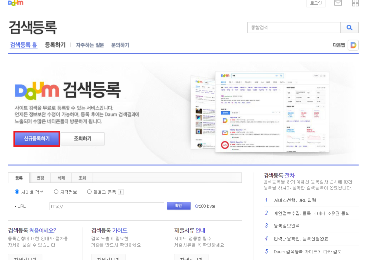Click the 검색등록 처음이세요? heading

(32, 230)
